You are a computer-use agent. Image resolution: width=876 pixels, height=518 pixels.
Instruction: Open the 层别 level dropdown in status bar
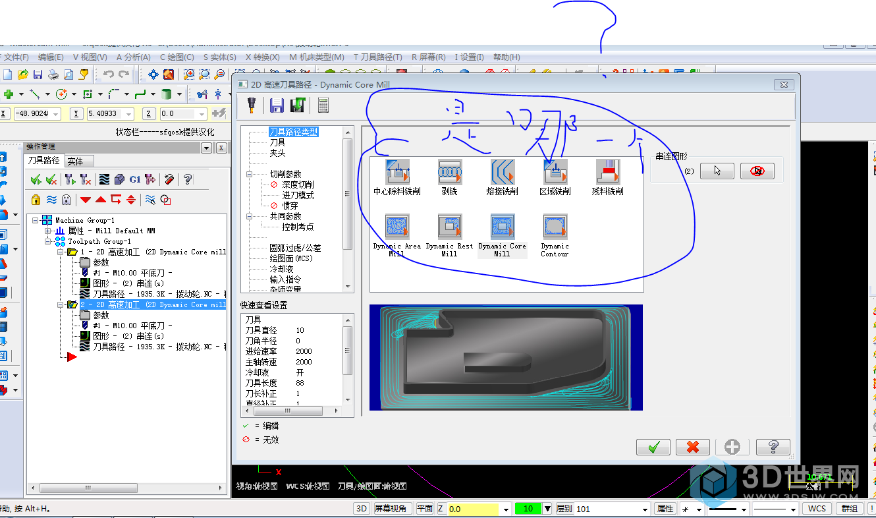[x=644, y=509]
